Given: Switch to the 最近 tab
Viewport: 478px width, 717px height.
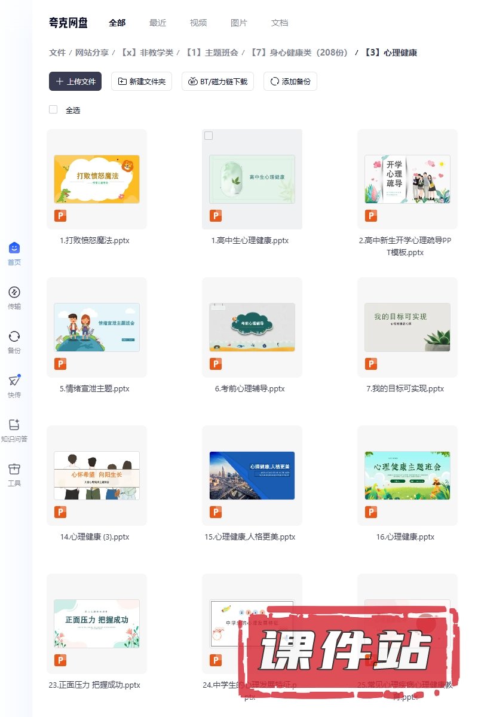Looking at the screenshot, I should click(x=158, y=23).
